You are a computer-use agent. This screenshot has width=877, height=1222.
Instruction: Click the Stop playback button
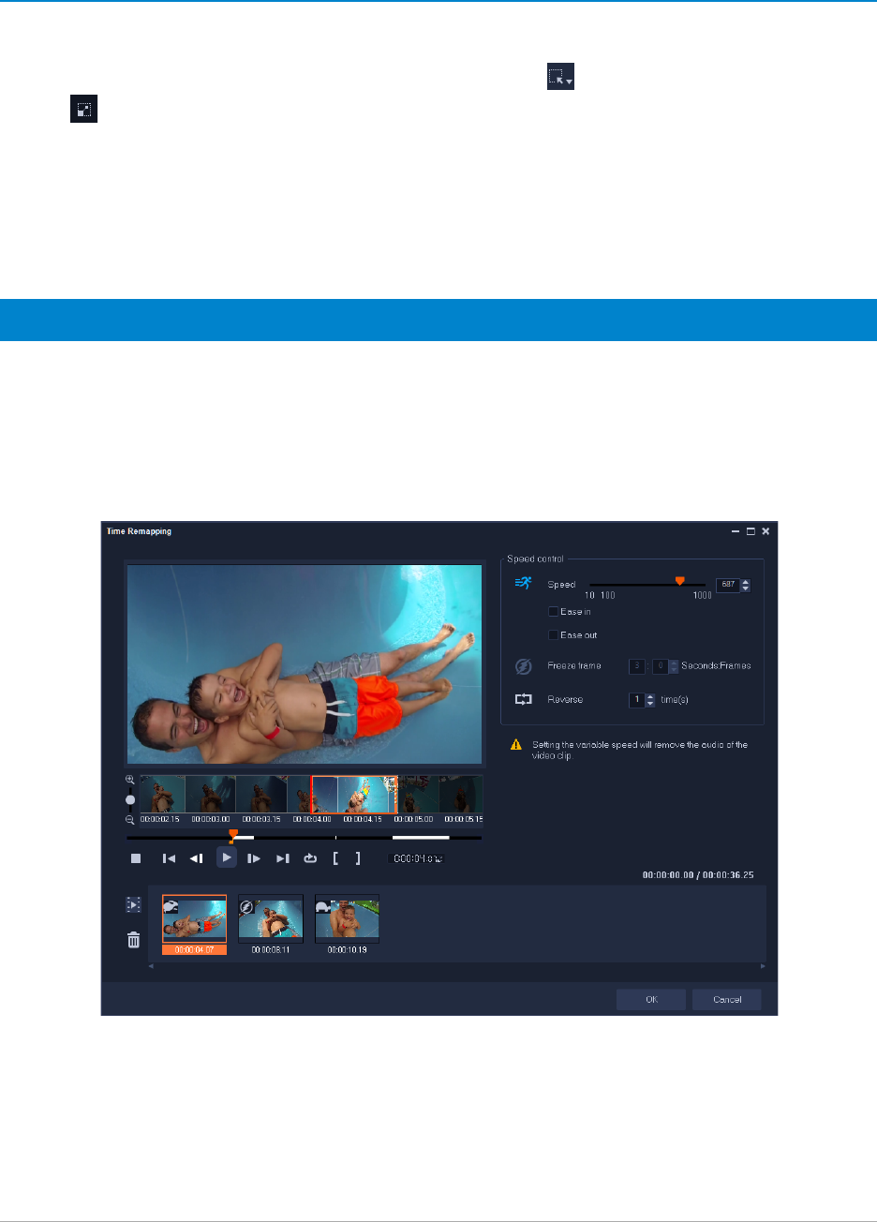135,857
